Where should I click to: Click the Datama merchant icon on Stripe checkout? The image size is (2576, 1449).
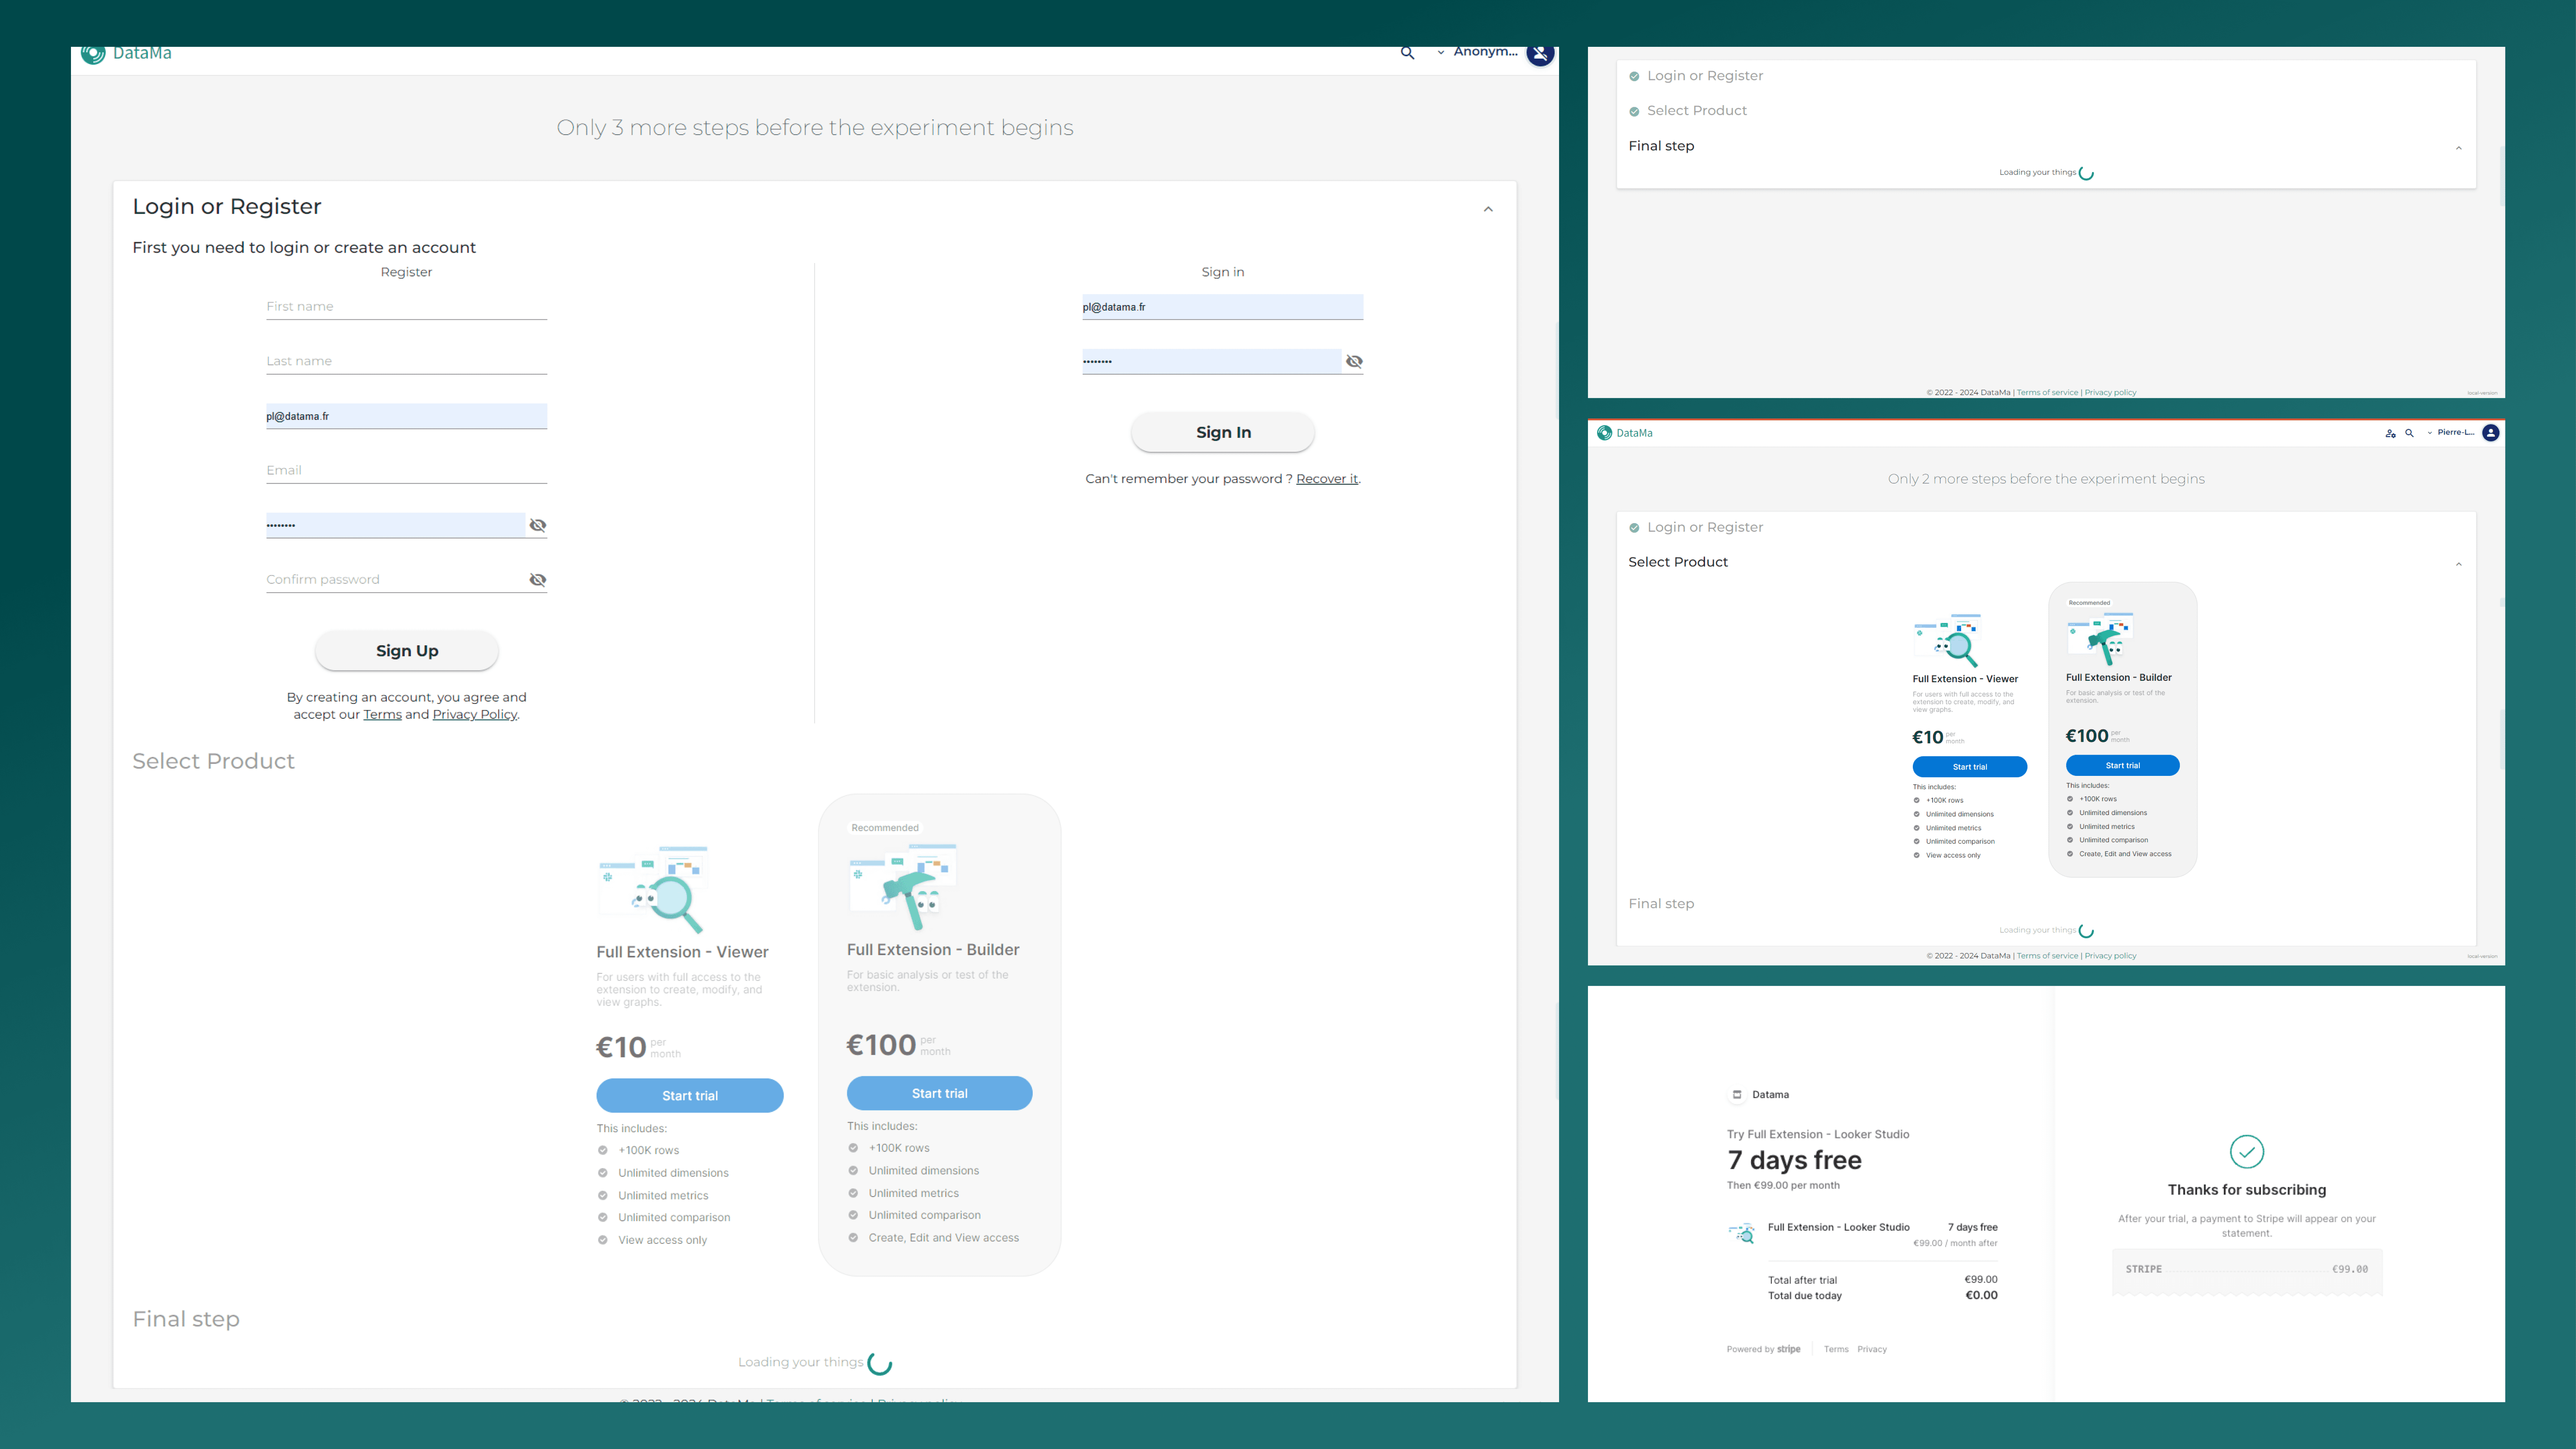pos(1737,1095)
